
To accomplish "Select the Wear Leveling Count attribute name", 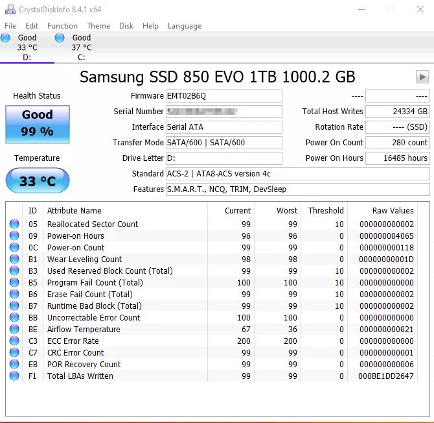I will click(84, 259).
